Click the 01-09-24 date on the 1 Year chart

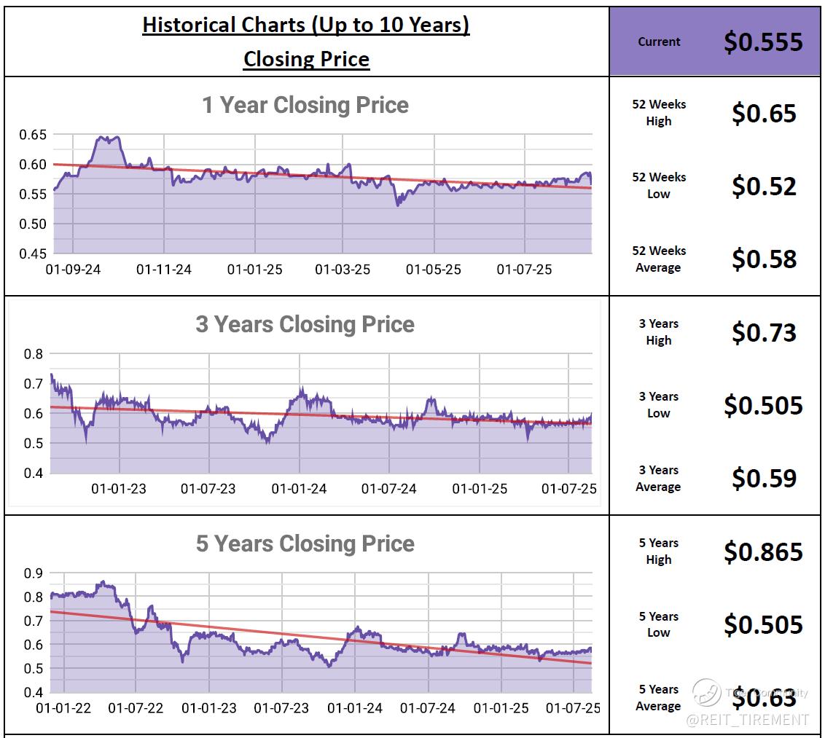point(73,270)
